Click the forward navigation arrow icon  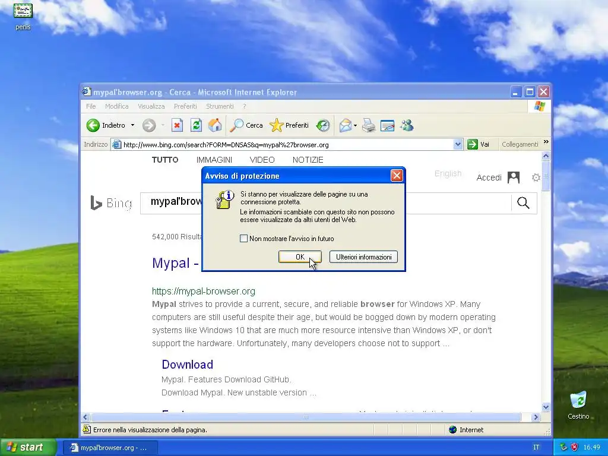[x=149, y=125]
